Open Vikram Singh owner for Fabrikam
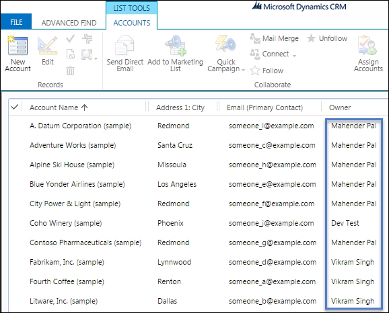The height and width of the screenshot is (313, 389). pyautogui.click(x=353, y=262)
